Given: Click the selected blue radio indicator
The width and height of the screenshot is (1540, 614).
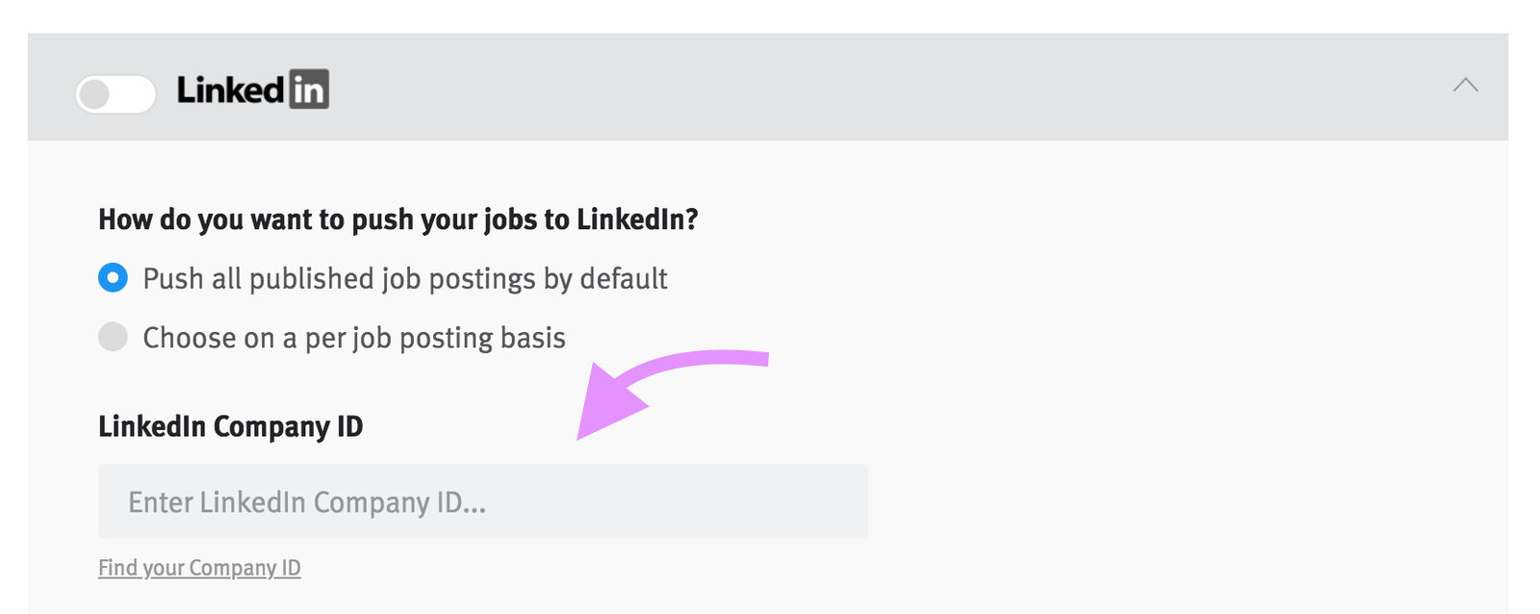Looking at the screenshot, I should 113,277.
